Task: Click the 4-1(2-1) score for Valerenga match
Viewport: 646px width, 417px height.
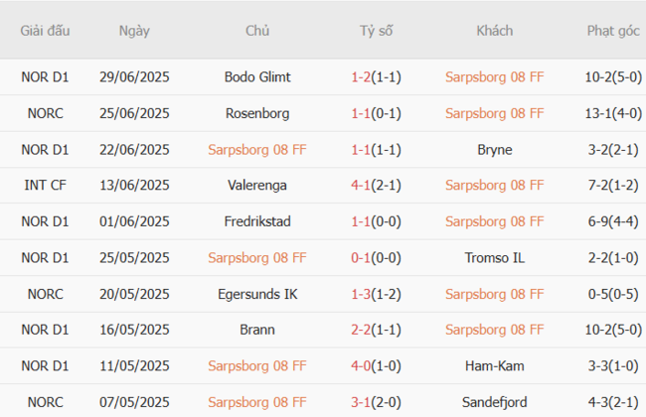Action: pos(376,185)
